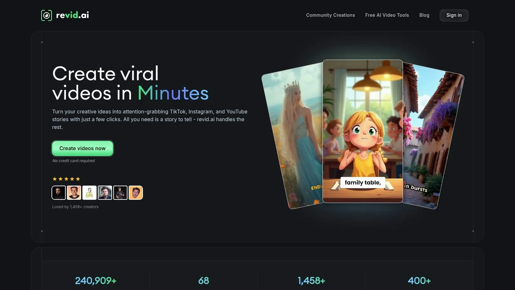Open the cartoon girl family table video
The width and height of the screenshot is (515, 290).
point(363,131)
